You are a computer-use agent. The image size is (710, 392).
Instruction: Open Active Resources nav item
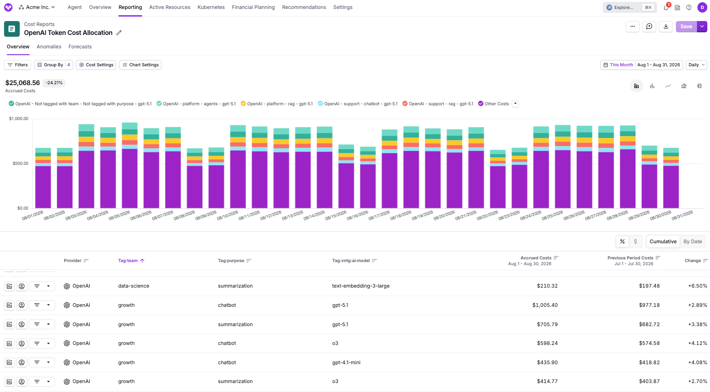point(170,7)
